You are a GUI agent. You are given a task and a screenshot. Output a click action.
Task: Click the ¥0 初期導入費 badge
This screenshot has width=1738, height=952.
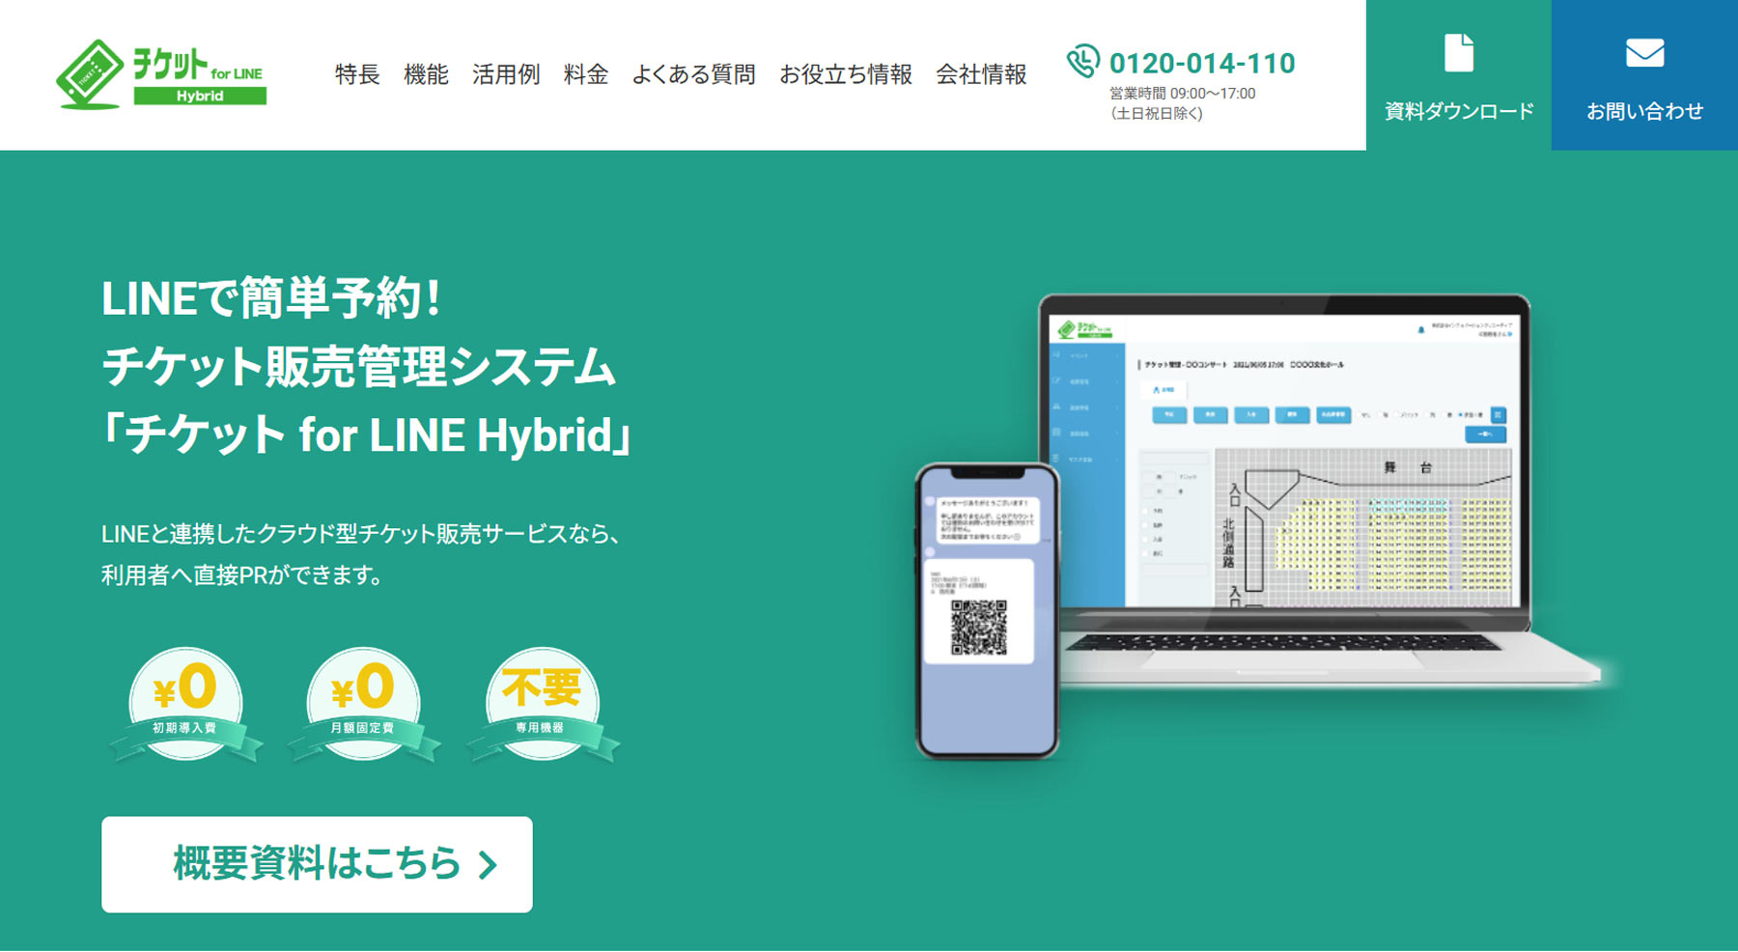pos(185,705)
